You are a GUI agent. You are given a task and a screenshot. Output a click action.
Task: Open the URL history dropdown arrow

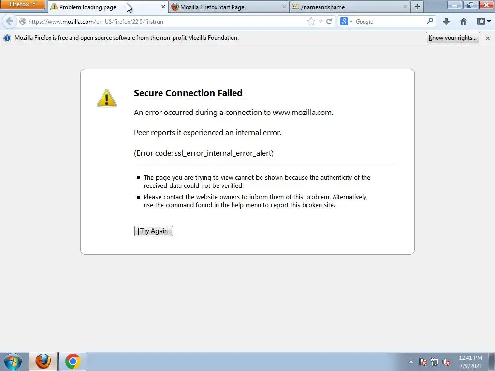pos(320,21)
